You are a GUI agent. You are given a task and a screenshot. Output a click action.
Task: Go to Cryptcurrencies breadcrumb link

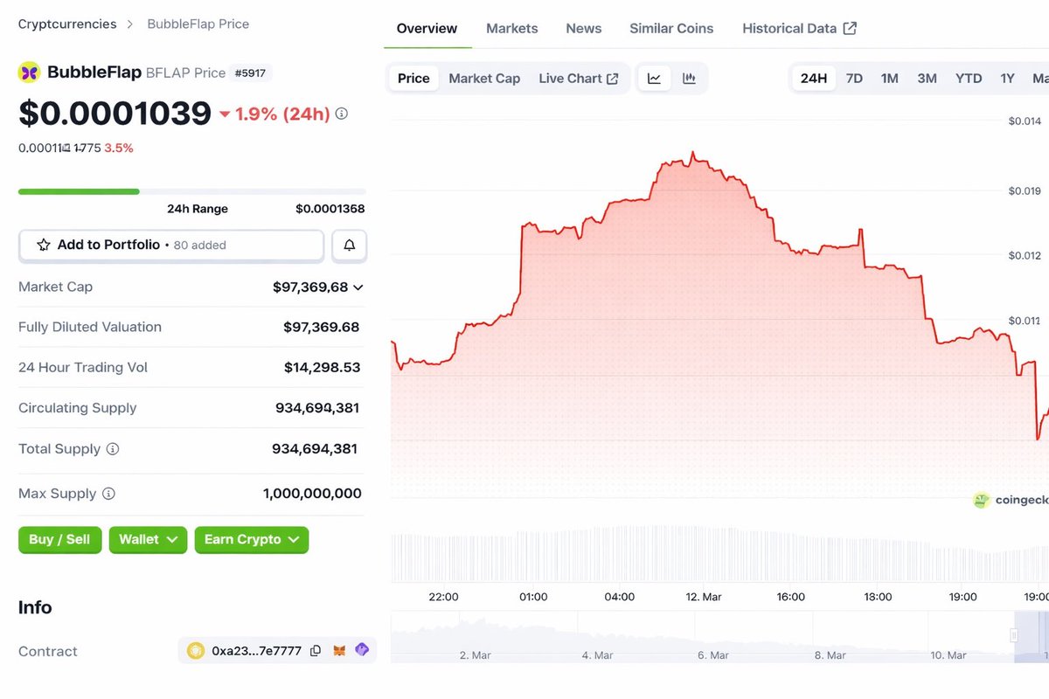pyautogui.click(x=67, y=24)
